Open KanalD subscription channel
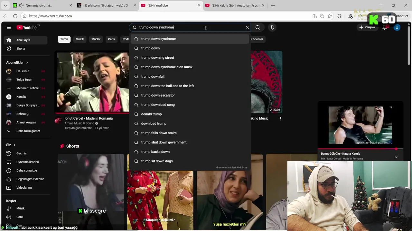The image size is (412, 231). tap(26, 97)
